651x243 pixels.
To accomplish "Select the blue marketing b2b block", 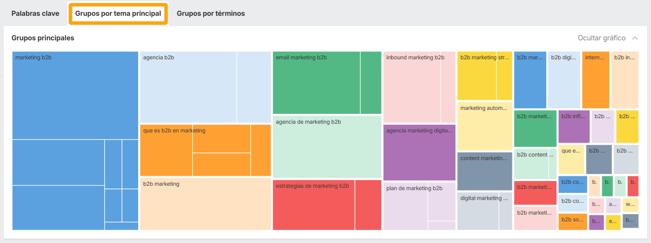I will click(x=75, y=95).
